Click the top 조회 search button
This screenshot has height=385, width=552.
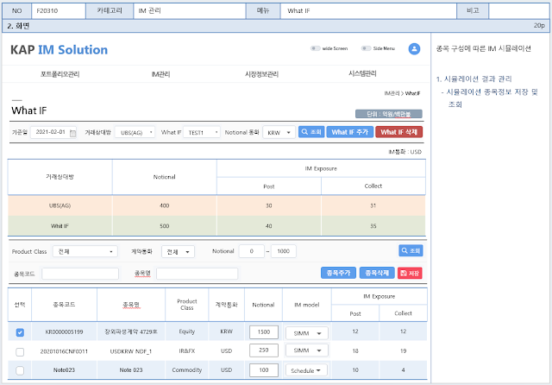pos(311,132)
